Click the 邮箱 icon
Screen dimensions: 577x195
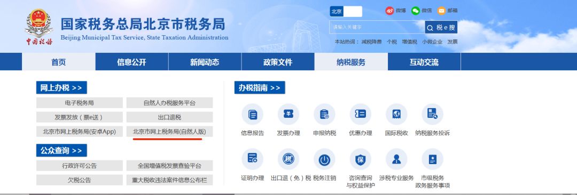click(x=441, y=11)
